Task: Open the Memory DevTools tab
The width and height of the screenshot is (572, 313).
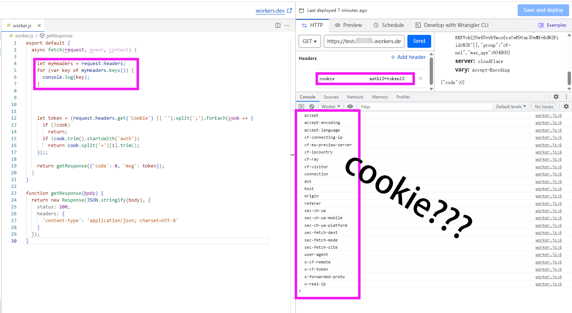Action: 380,97
